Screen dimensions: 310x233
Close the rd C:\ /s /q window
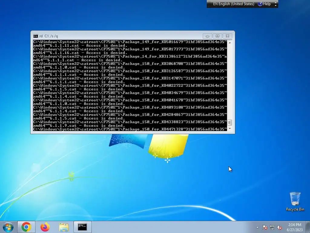pyautogui.click(x=227, y=36)
